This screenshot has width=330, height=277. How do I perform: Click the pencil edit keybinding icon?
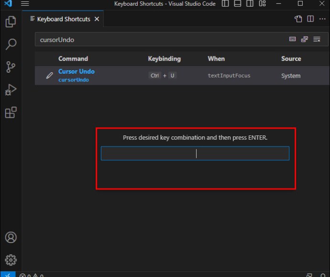pos(49,76)
